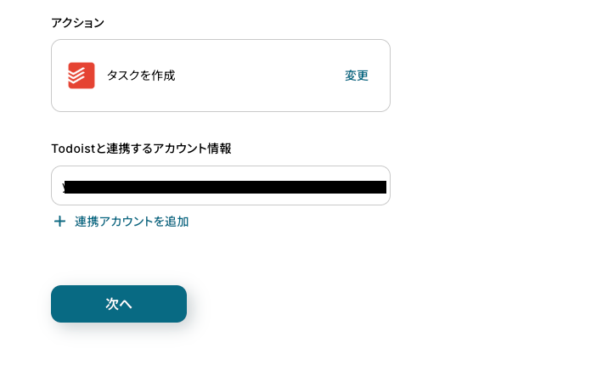Viewport: 608px width, 382px height.
Task: Click the red Todoist app icon
Action: (82, 76)
